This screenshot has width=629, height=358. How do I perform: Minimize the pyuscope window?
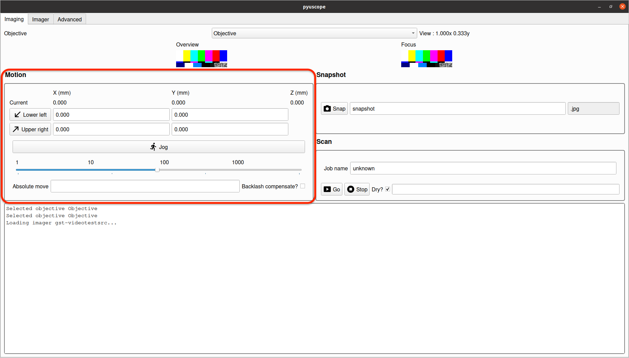pos(599,7)
